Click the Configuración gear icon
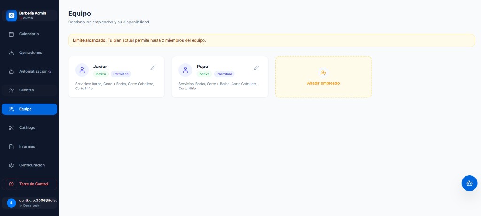This screenshot has width=481, height=216. (x=11, y=165)
